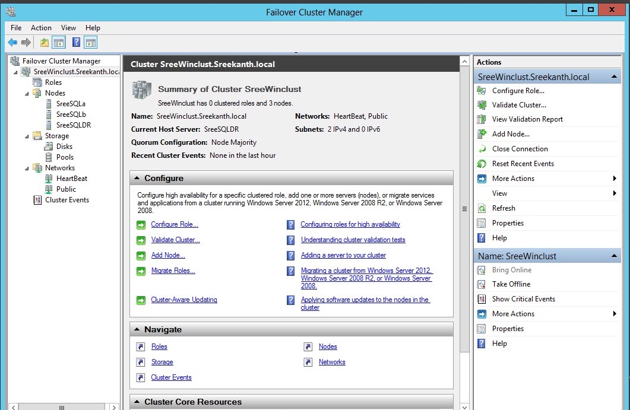Click the Up One Level folder icon

coord(45,43)
